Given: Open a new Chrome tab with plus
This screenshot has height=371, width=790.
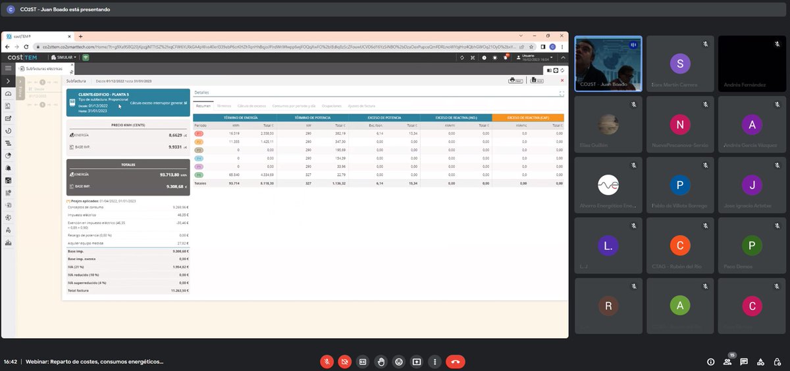Looking at the screenshot, I should pos(80,36).
